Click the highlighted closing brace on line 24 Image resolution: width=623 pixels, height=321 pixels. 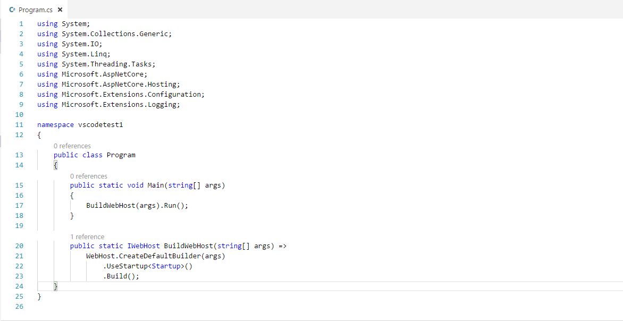coord(56,286)
